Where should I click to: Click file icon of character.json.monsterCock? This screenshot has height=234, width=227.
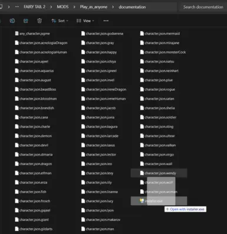tap(142, 52)
